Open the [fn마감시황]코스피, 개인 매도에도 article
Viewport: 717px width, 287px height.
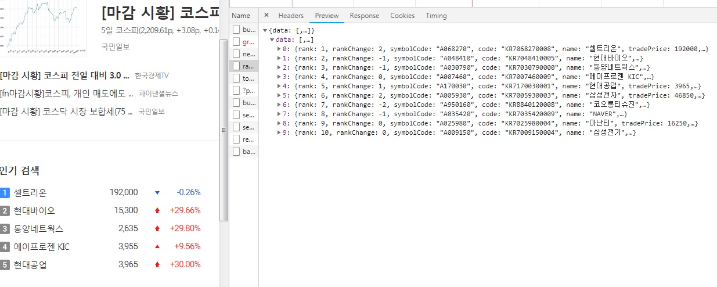tap(67, 93)
